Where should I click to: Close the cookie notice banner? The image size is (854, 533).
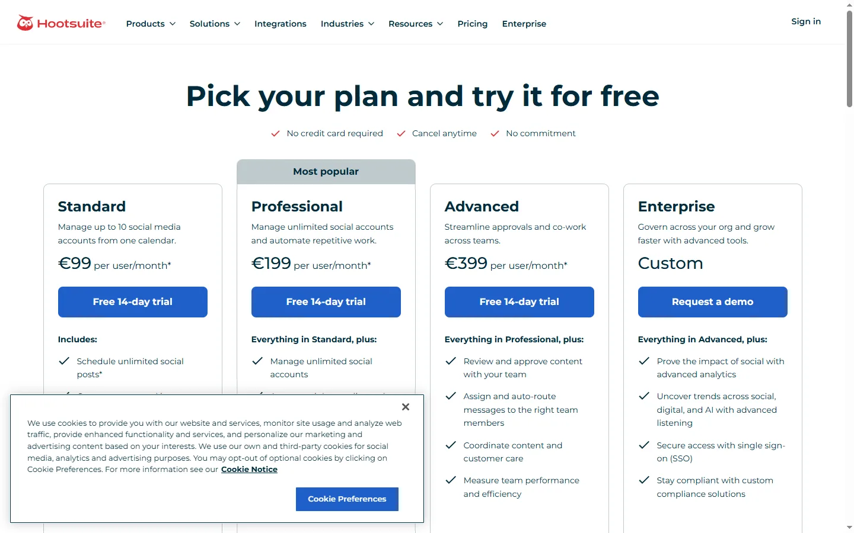(406, 407)
